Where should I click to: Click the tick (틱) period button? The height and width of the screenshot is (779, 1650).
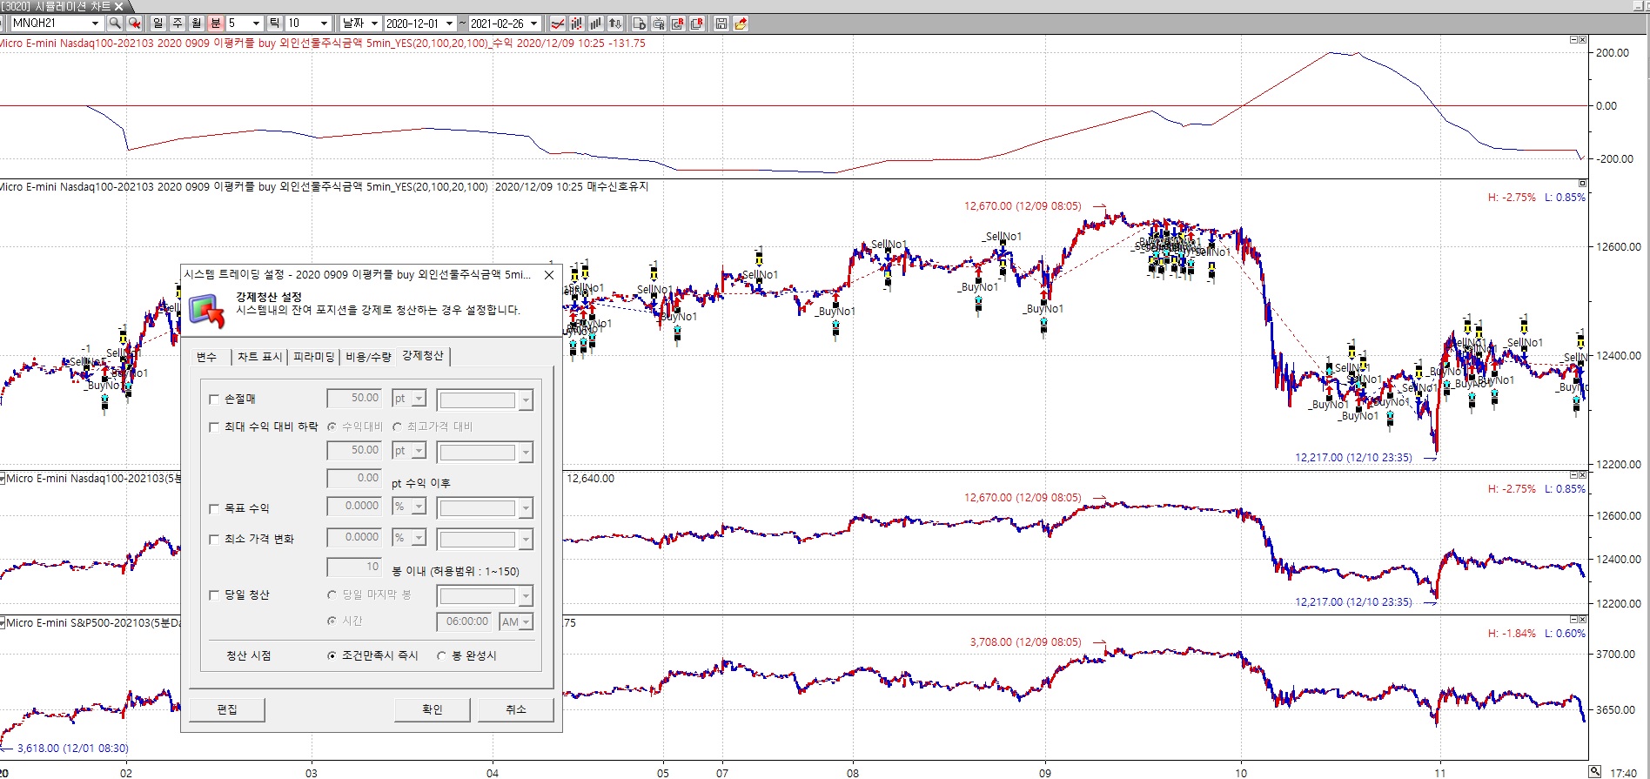(274, 24)
